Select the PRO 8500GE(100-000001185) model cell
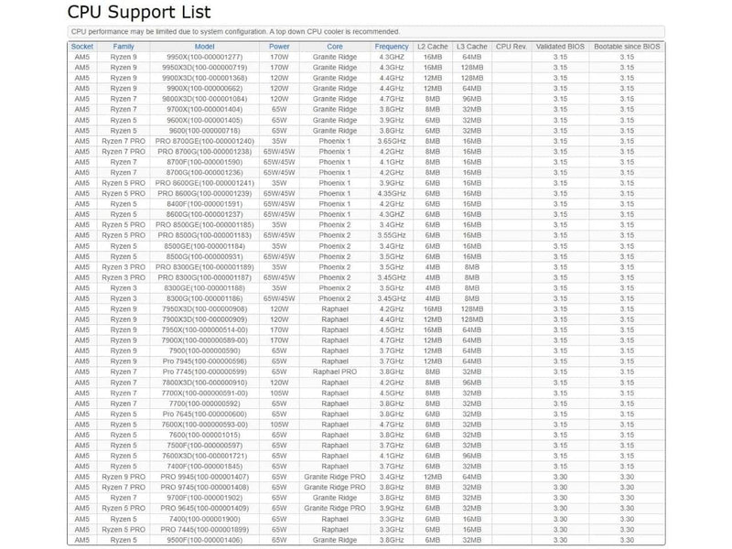 point(204,225)
